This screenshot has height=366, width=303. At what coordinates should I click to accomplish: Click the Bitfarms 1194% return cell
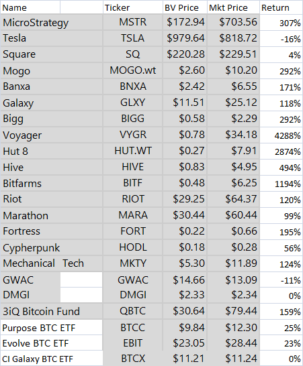pos(281,184)
